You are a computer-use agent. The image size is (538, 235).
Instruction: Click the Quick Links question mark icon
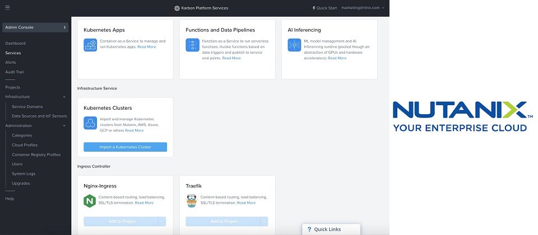pos(309,229)
